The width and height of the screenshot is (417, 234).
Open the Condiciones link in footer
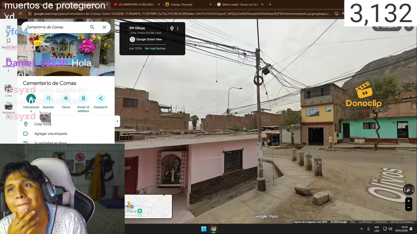[365, 222]
